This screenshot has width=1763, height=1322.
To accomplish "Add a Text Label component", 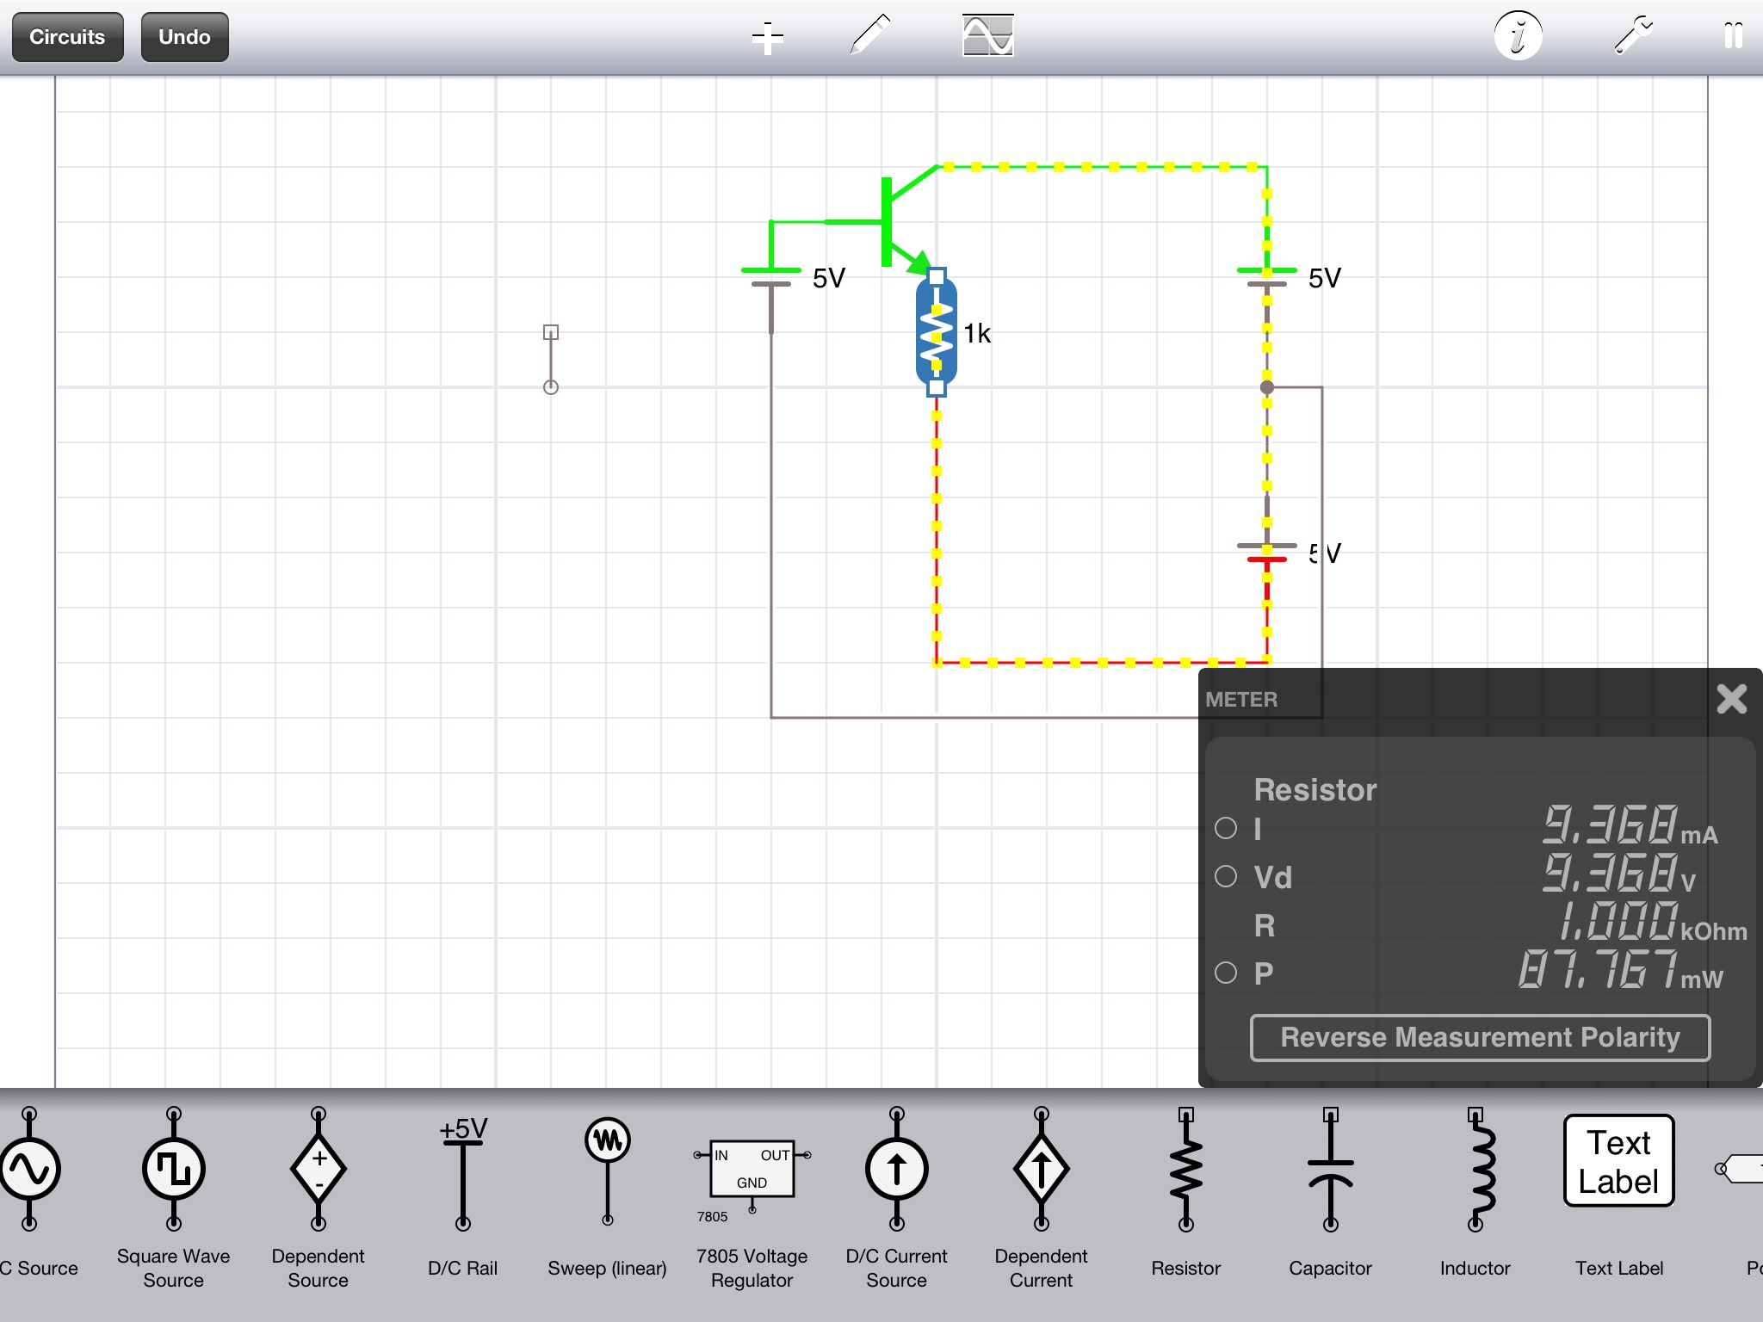I will coord(1618,1162).
